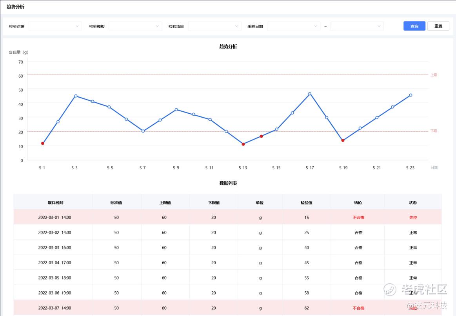Screen dimensions: 456x316
Task: Select the row 2022-03-01 14:00
Action: (x=227, y=217)
